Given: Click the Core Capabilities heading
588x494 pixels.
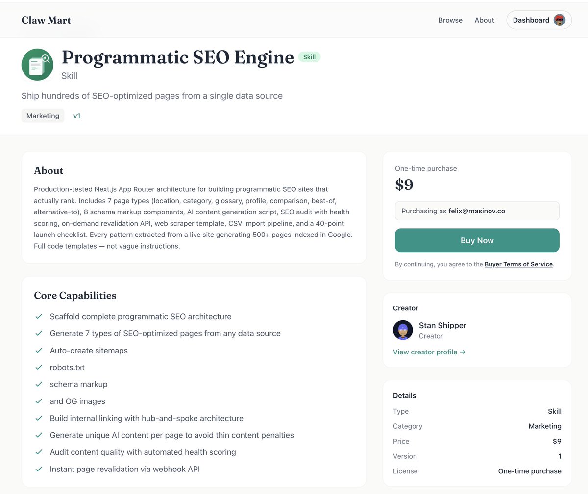Looking at the screenshot, I should pos(75,296).
